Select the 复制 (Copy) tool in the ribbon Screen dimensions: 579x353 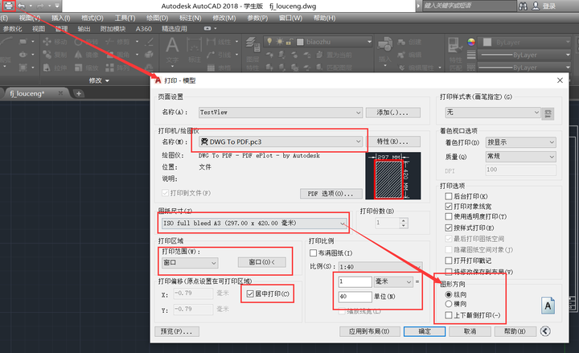55,55
